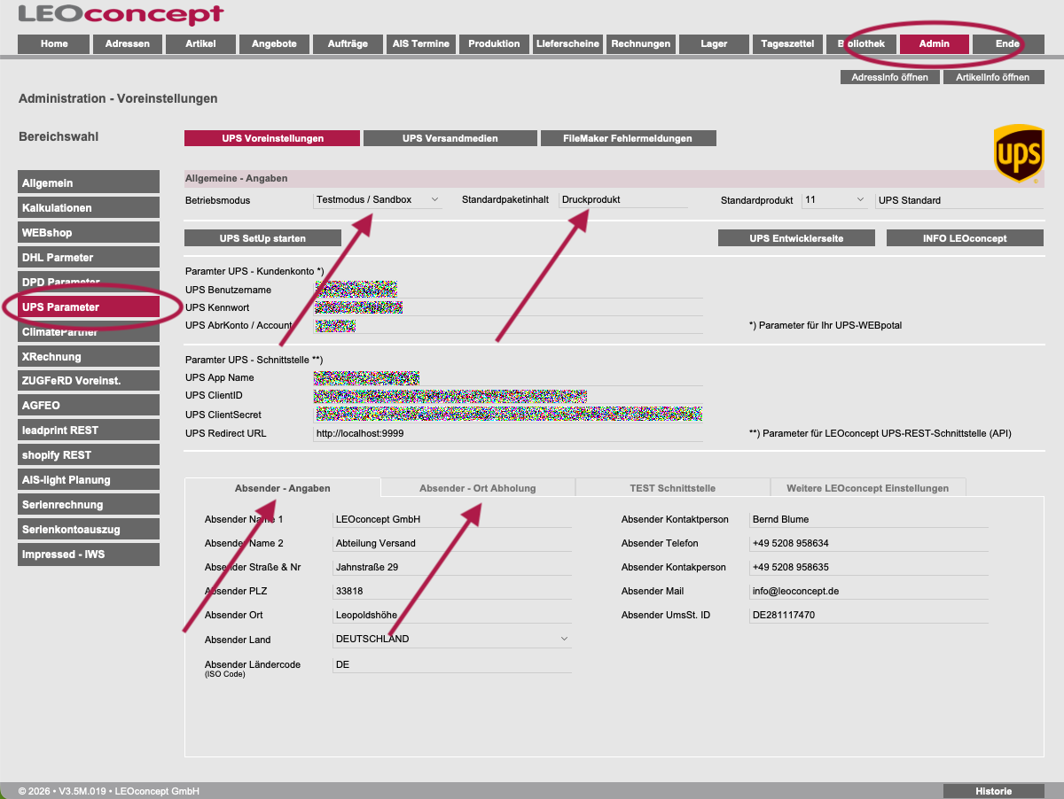Screen dimensions: 1064x799
Task: Expand the Standardprodukt number dropdown
Action: 835,200
